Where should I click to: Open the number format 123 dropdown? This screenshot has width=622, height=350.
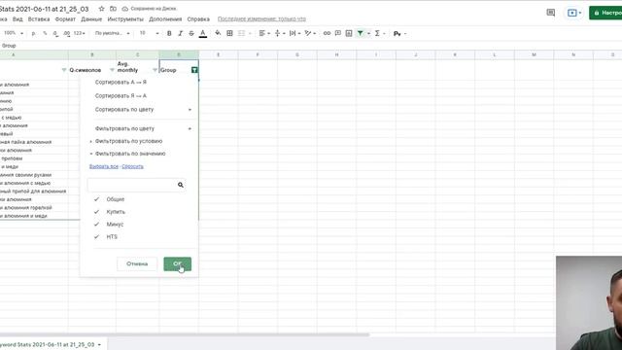click(x=80, y=33)
